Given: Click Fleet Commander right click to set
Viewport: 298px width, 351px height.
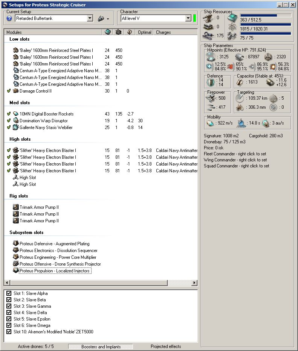Looking at the screenshot, I should 235,154.
